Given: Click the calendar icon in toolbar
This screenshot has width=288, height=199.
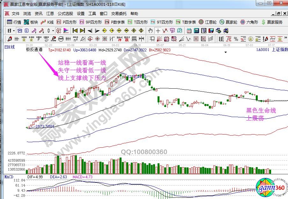Looking at the screenshot, I should pos(189,31).
